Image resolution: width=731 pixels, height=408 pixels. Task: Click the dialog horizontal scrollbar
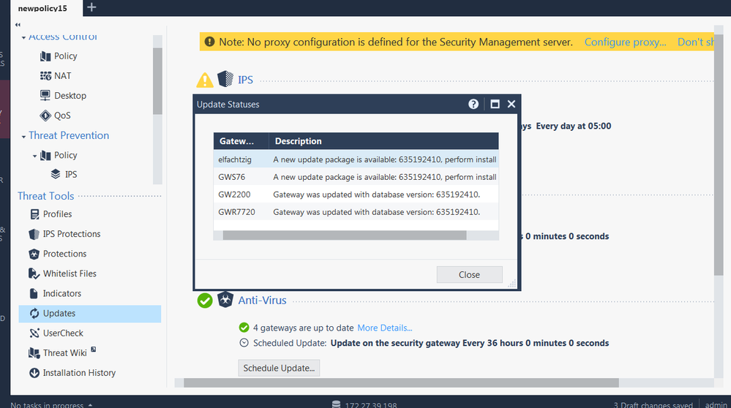pos(345,235)
